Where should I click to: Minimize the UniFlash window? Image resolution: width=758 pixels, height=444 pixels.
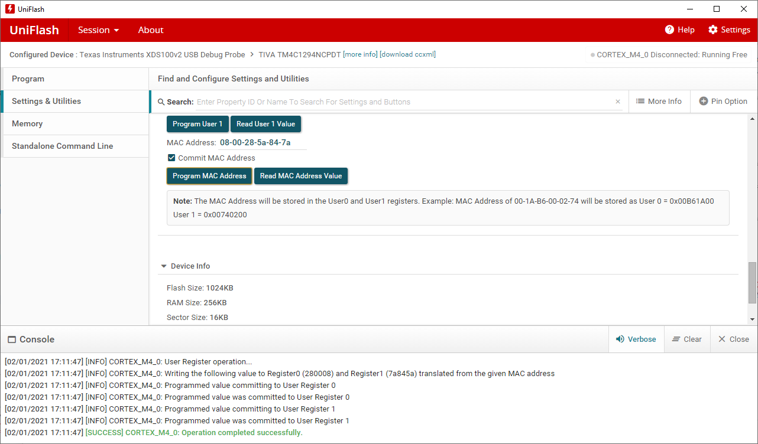click(x=689, y=9)
